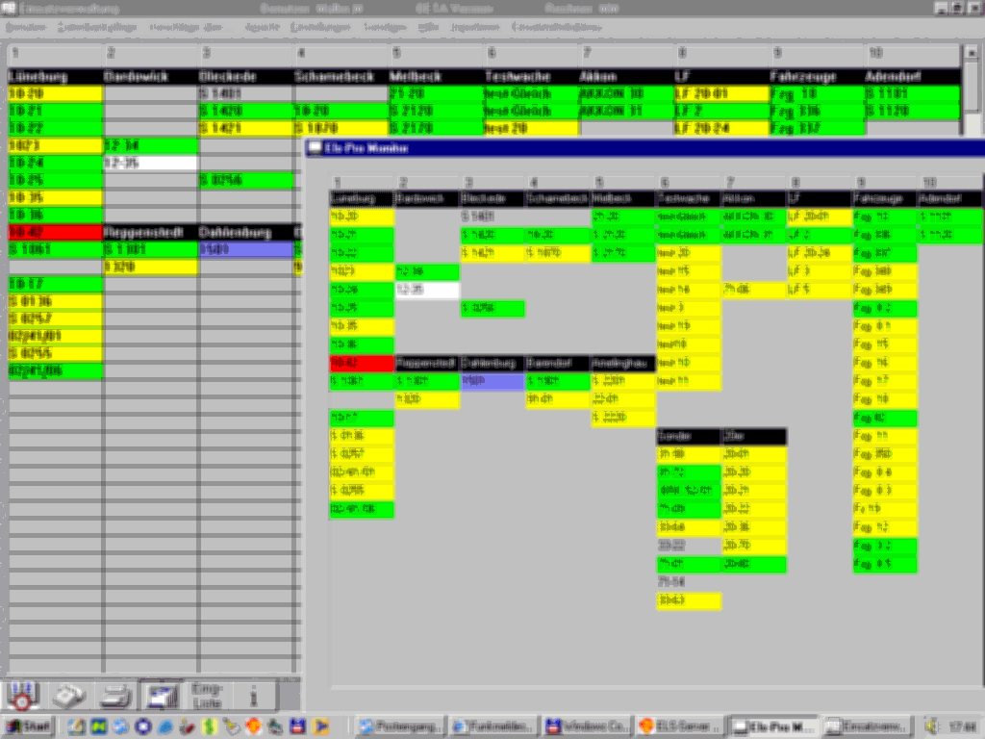
Task: Open the Windows Start menu
Action: tap(29, 726)
